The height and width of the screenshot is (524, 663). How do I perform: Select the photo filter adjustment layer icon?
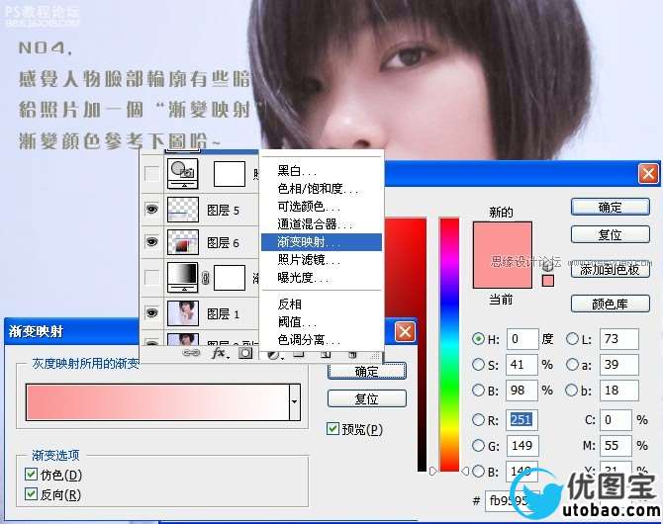pyautogui.click(x=183, y=174)
